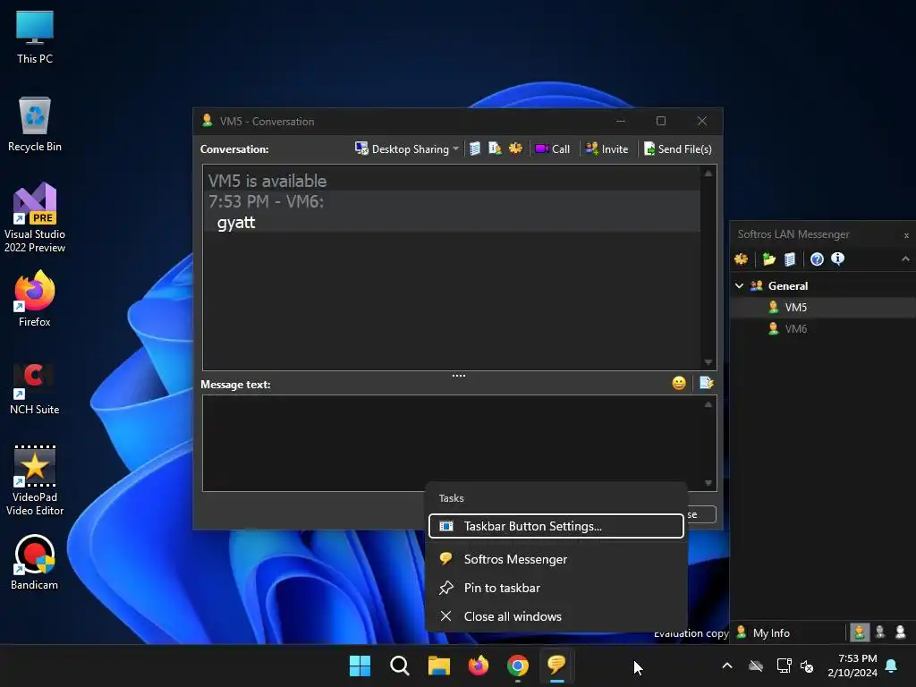The image size is (916, 687).
Task: Click scroll-down arrow of conversation history
Action: click(x=708, y=362)
